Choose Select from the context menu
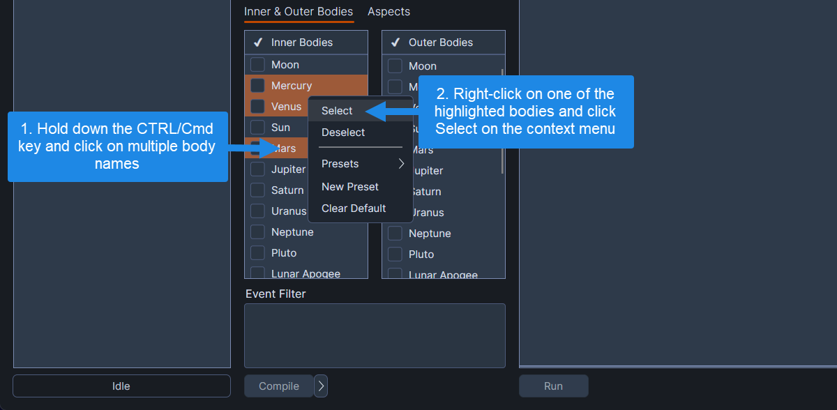The height and width of the screenshot is (410, 837). (x=337, y=110)
